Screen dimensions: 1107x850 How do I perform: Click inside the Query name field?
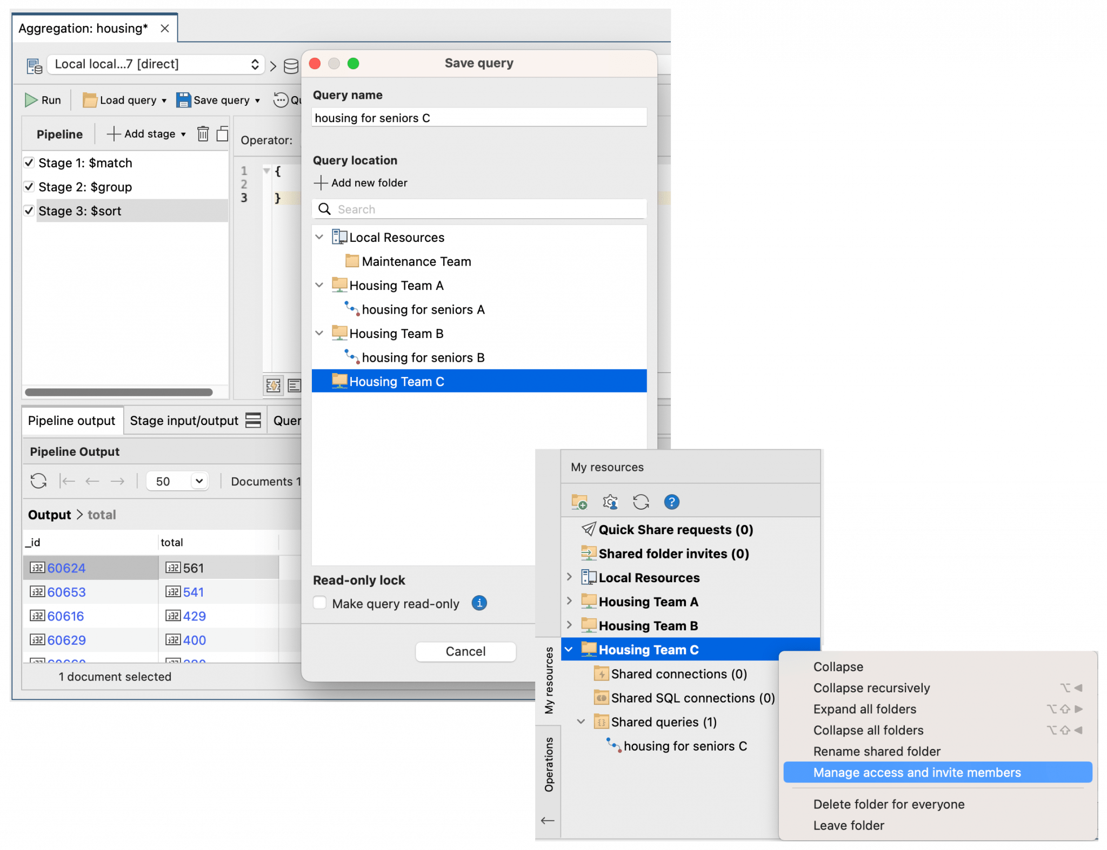pyautogui.click(x=478, y=117)
